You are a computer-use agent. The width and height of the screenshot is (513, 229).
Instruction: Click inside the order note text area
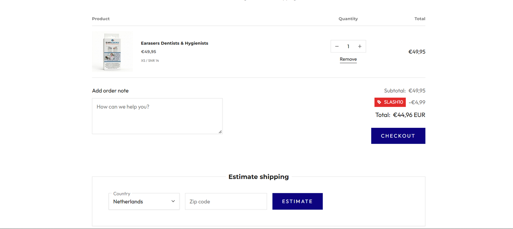157,116
